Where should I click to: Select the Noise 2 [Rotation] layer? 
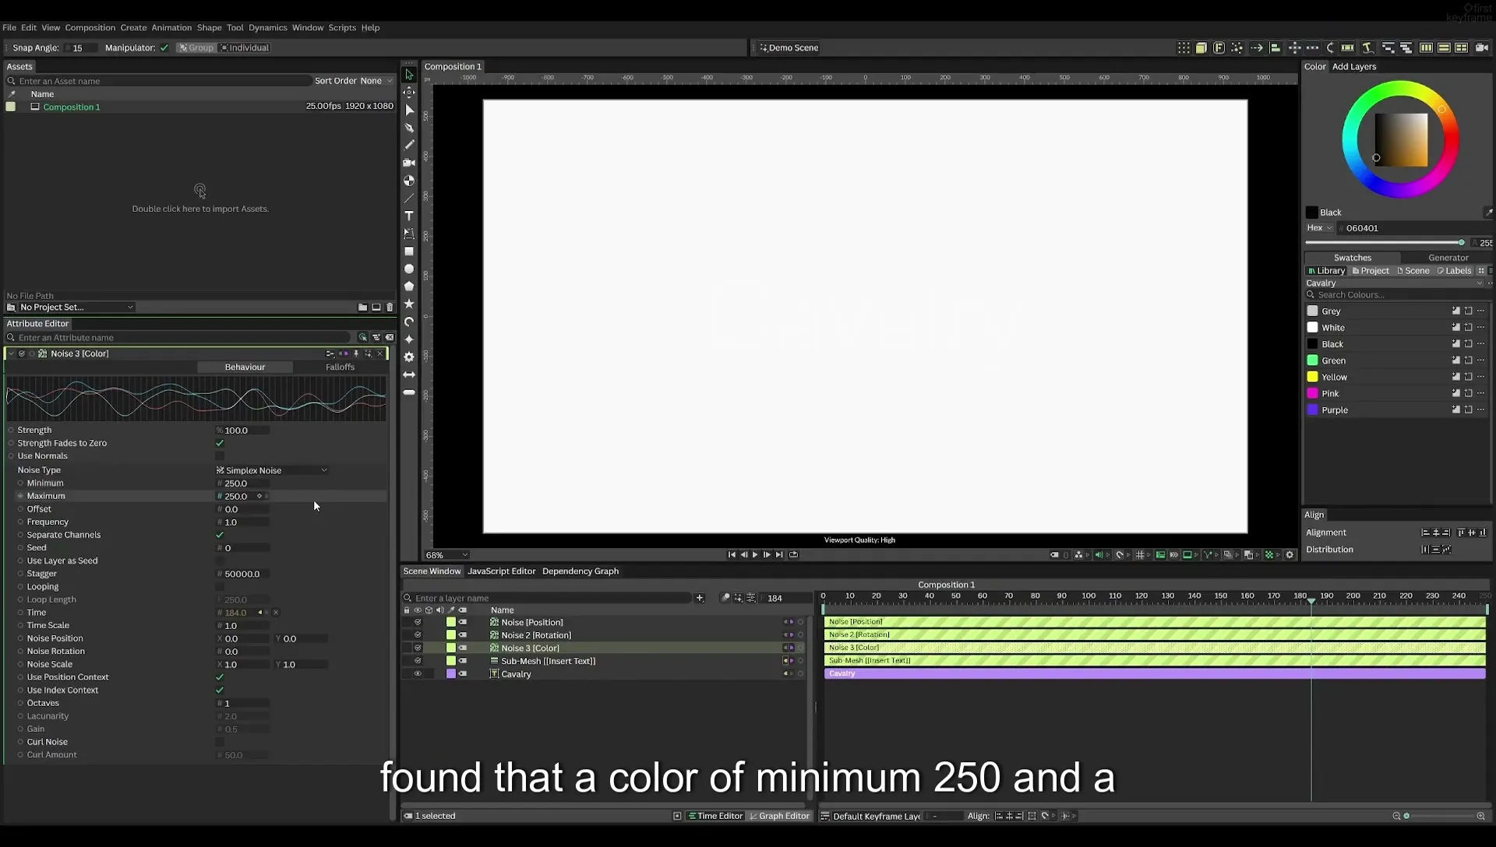(535, 635)
